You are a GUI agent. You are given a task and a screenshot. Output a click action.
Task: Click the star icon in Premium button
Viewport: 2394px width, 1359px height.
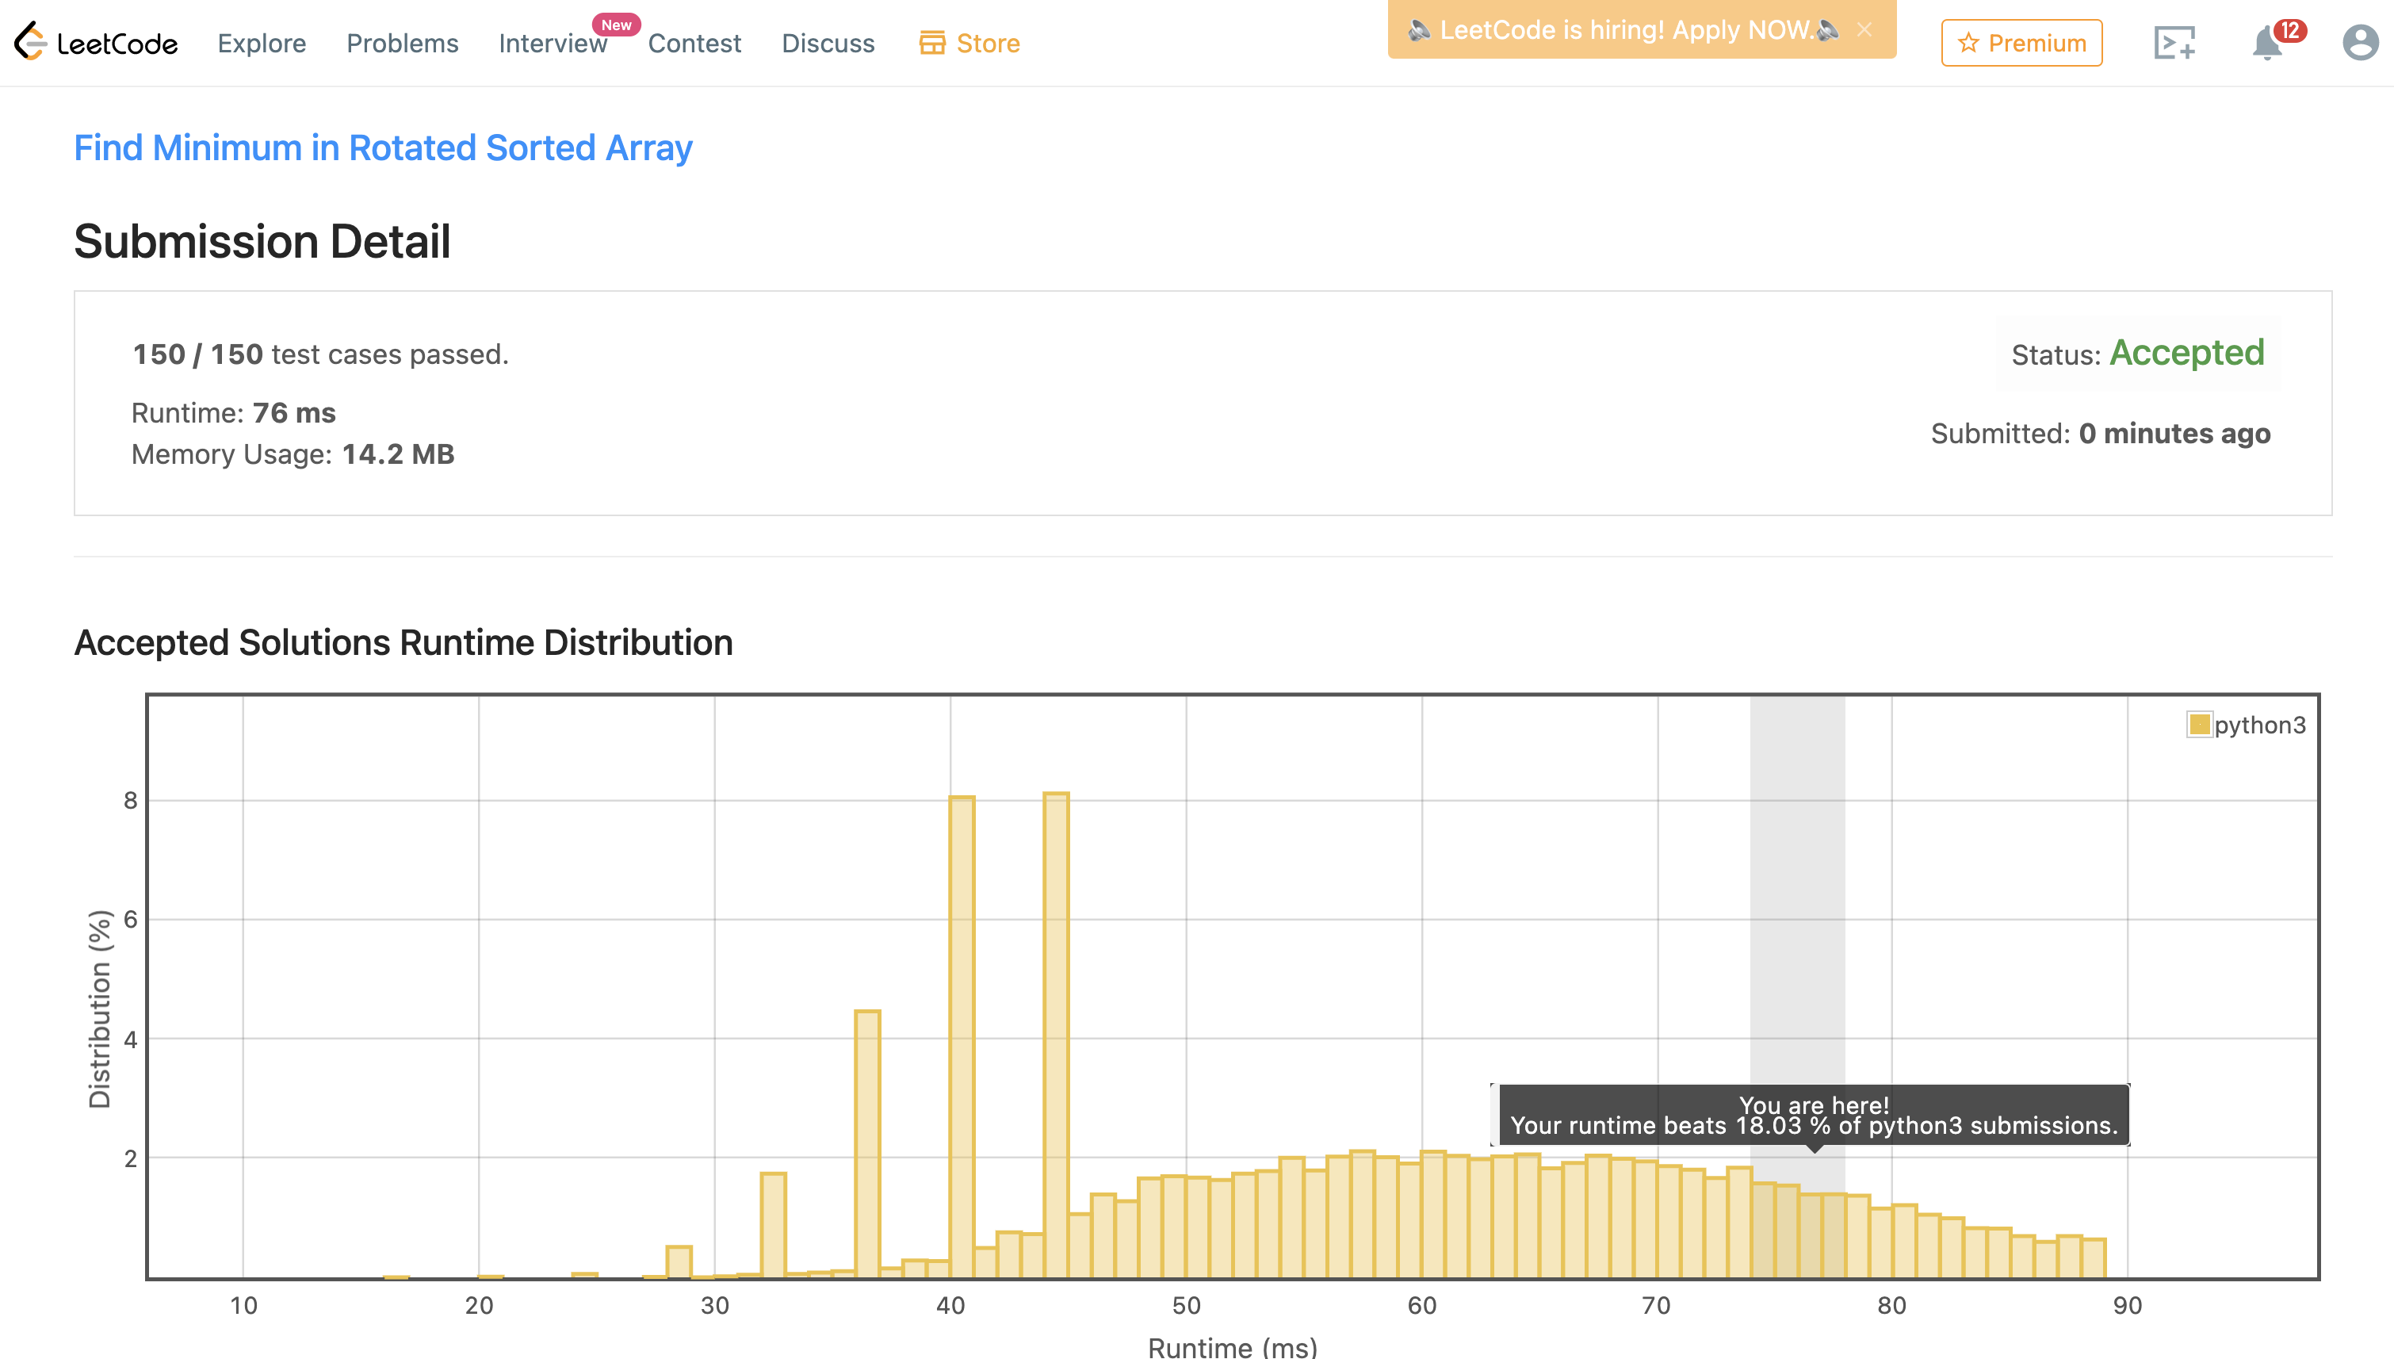pos(1968,43)
